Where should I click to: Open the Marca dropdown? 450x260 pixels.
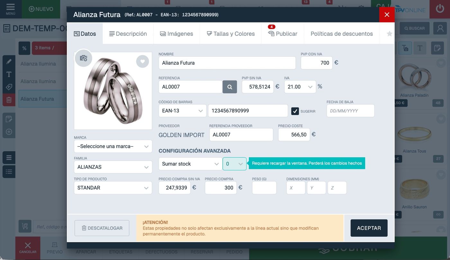[x=113, y=146]
